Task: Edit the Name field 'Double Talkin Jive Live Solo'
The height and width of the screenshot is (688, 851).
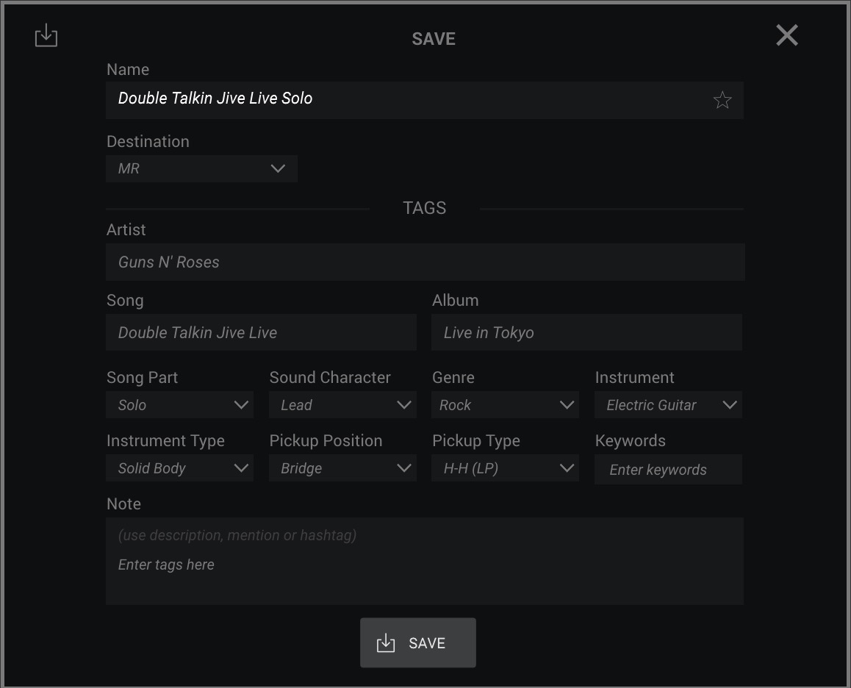Action: click(x=425, y=101)
